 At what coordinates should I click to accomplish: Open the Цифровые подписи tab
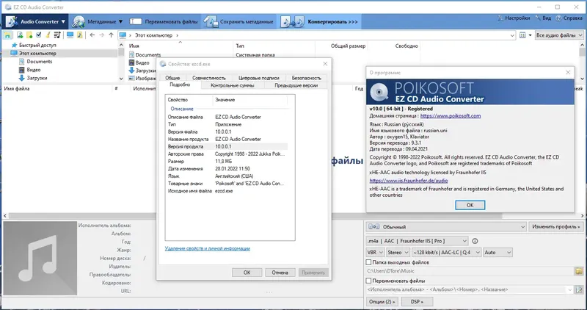(x=259, y=78)
